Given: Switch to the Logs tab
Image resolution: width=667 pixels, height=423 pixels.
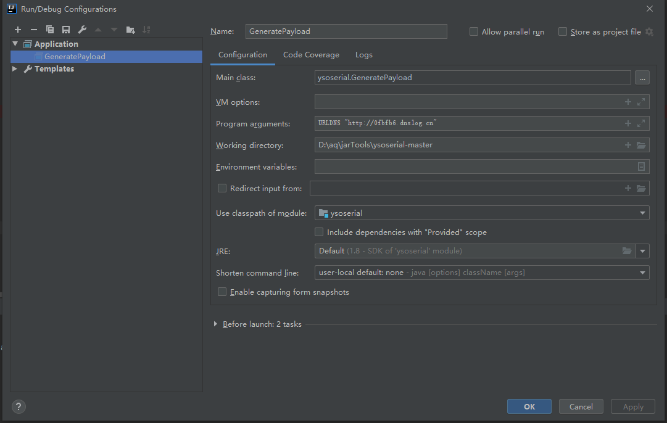Looking at the screenshot, I should (x=364, y=55).
